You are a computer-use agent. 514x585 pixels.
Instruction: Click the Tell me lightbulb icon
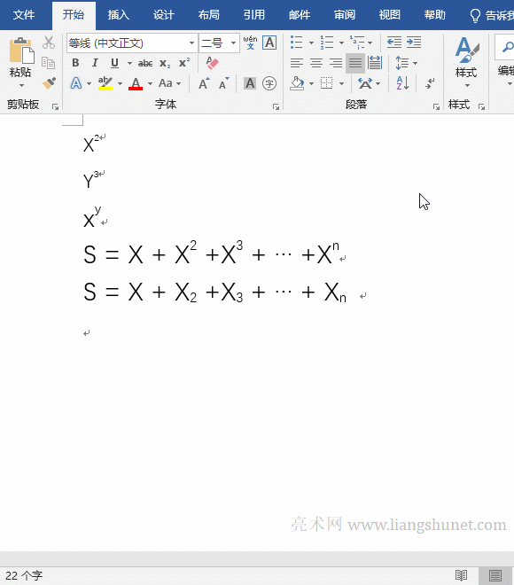(x=475, y=15)
